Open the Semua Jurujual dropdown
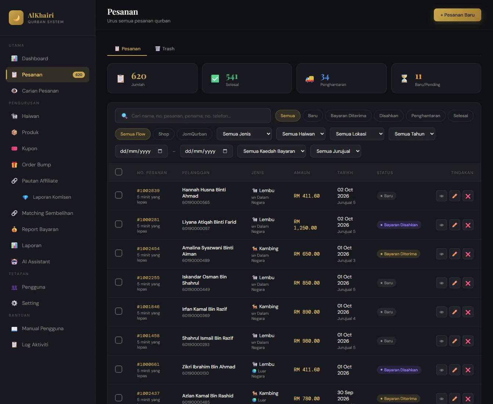Image resolution: width=493 pixels, height=404 pixels. coord(336,151)
